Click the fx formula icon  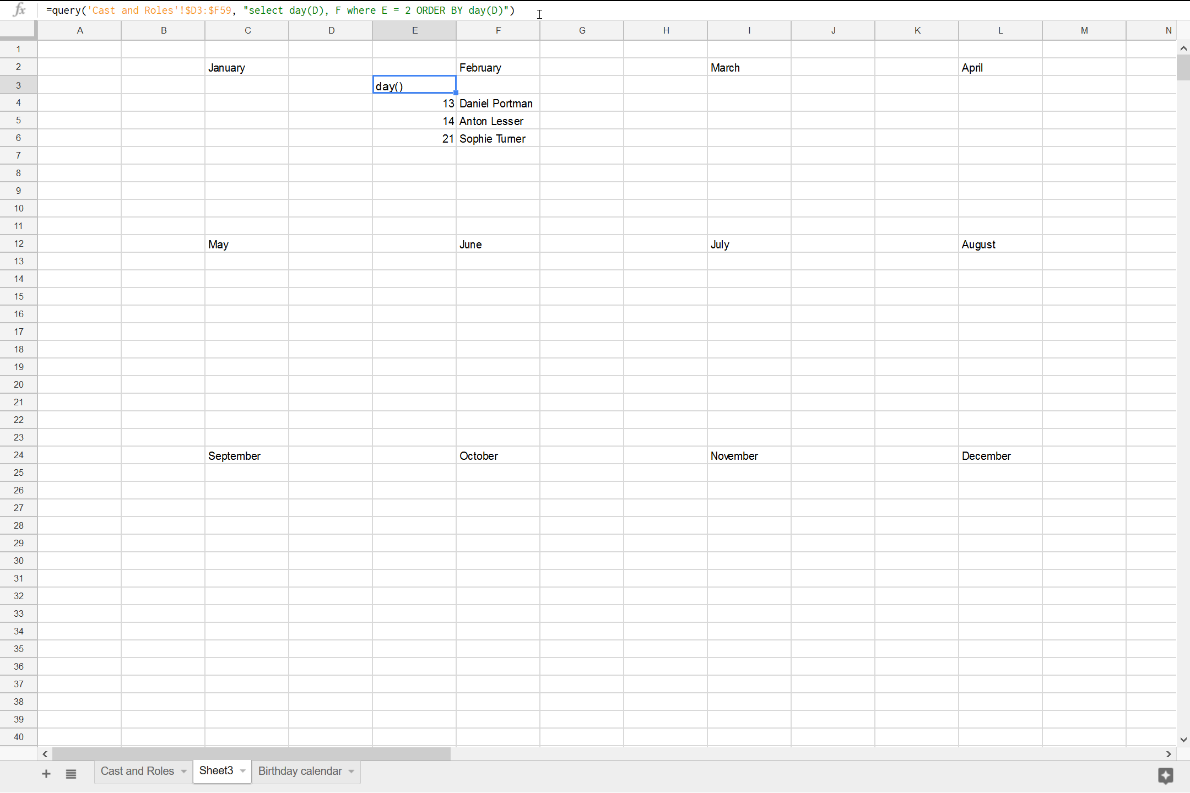coord(18,10)
